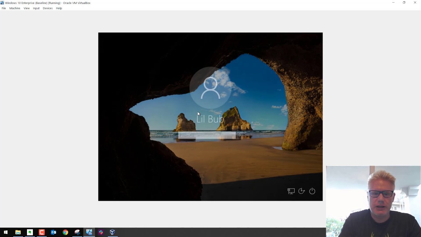Open File Explorer from the taskbar

pyautogui.click(x=18, y=232)
